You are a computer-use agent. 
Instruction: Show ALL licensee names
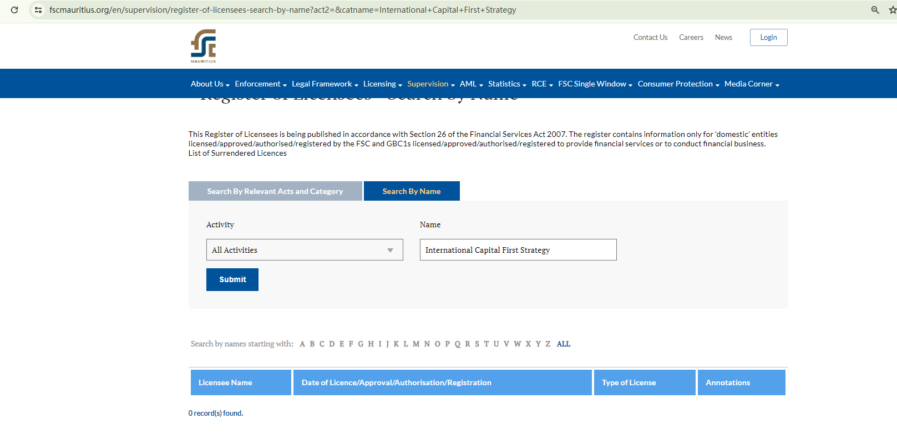[x=564, y=344]
